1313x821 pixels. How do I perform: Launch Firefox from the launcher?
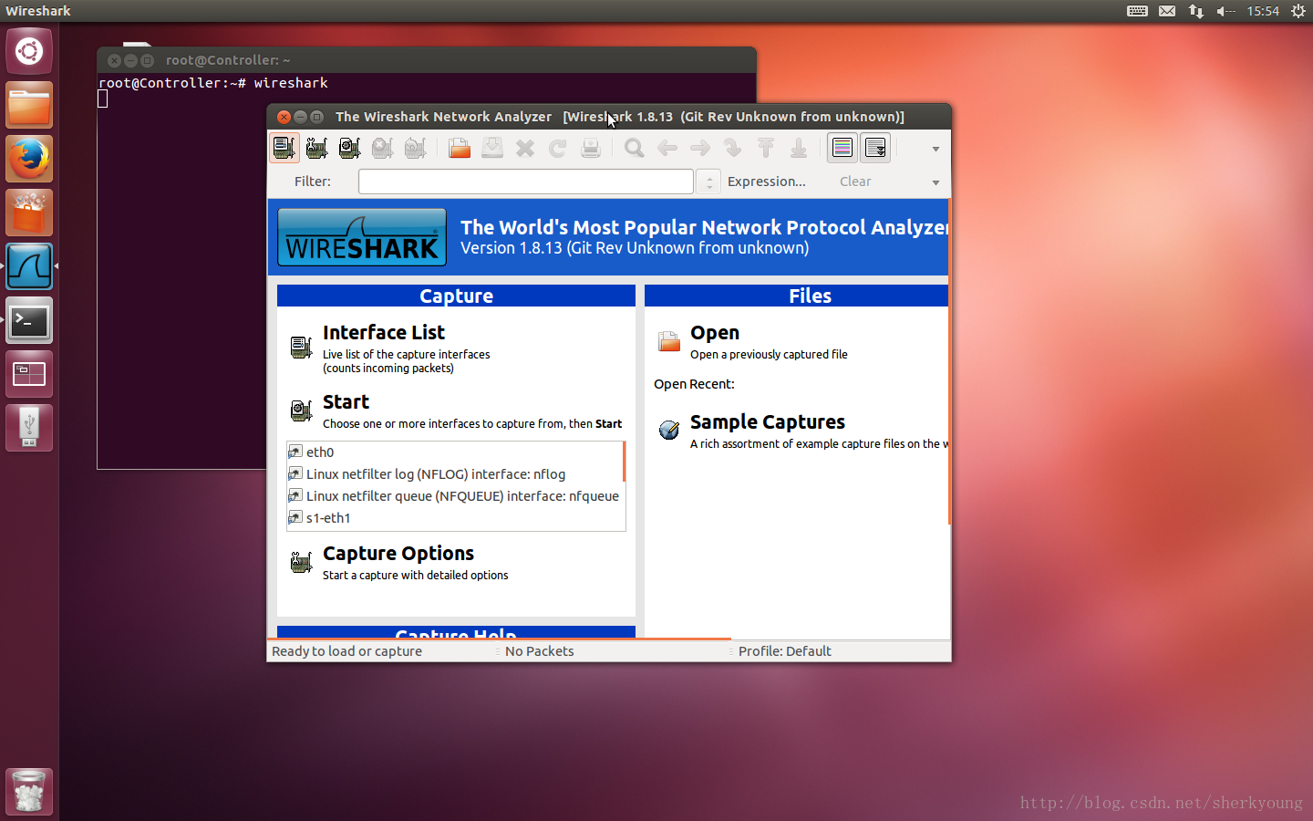[29, 159]
